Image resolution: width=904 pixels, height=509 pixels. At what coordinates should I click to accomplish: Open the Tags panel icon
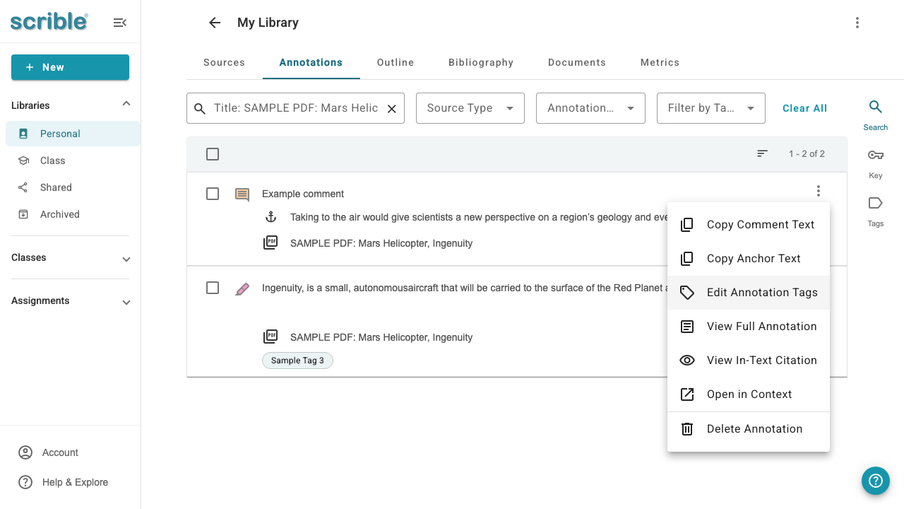tap(876, 203)
